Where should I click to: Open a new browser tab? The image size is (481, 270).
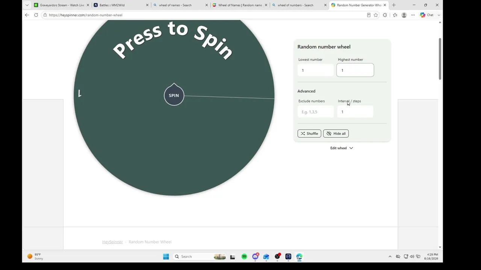pyautogui.click(x=394, y=5)
